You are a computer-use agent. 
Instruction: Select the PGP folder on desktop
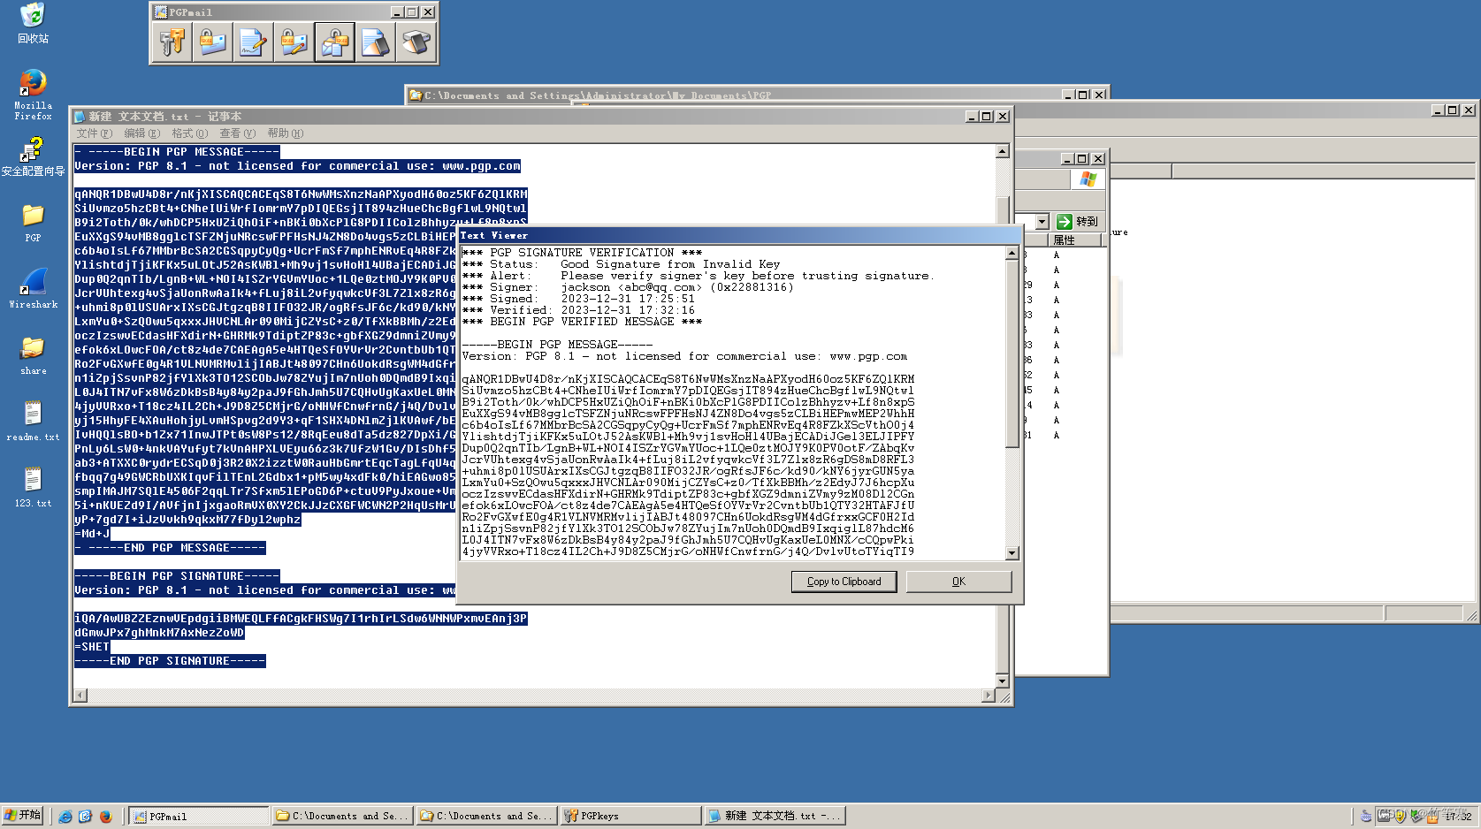[x=33, y=222]
